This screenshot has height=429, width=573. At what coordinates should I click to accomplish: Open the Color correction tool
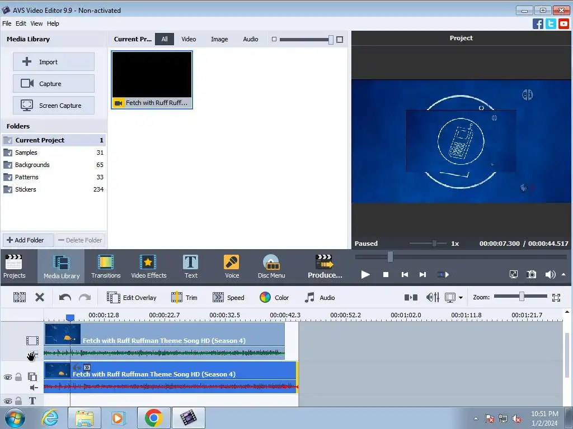tap(274, 298)
